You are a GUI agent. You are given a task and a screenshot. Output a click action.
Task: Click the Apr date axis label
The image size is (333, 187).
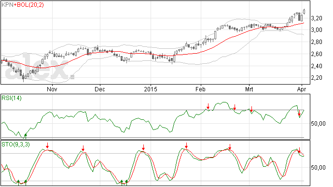pyautogui.click(x=301, y=89)
